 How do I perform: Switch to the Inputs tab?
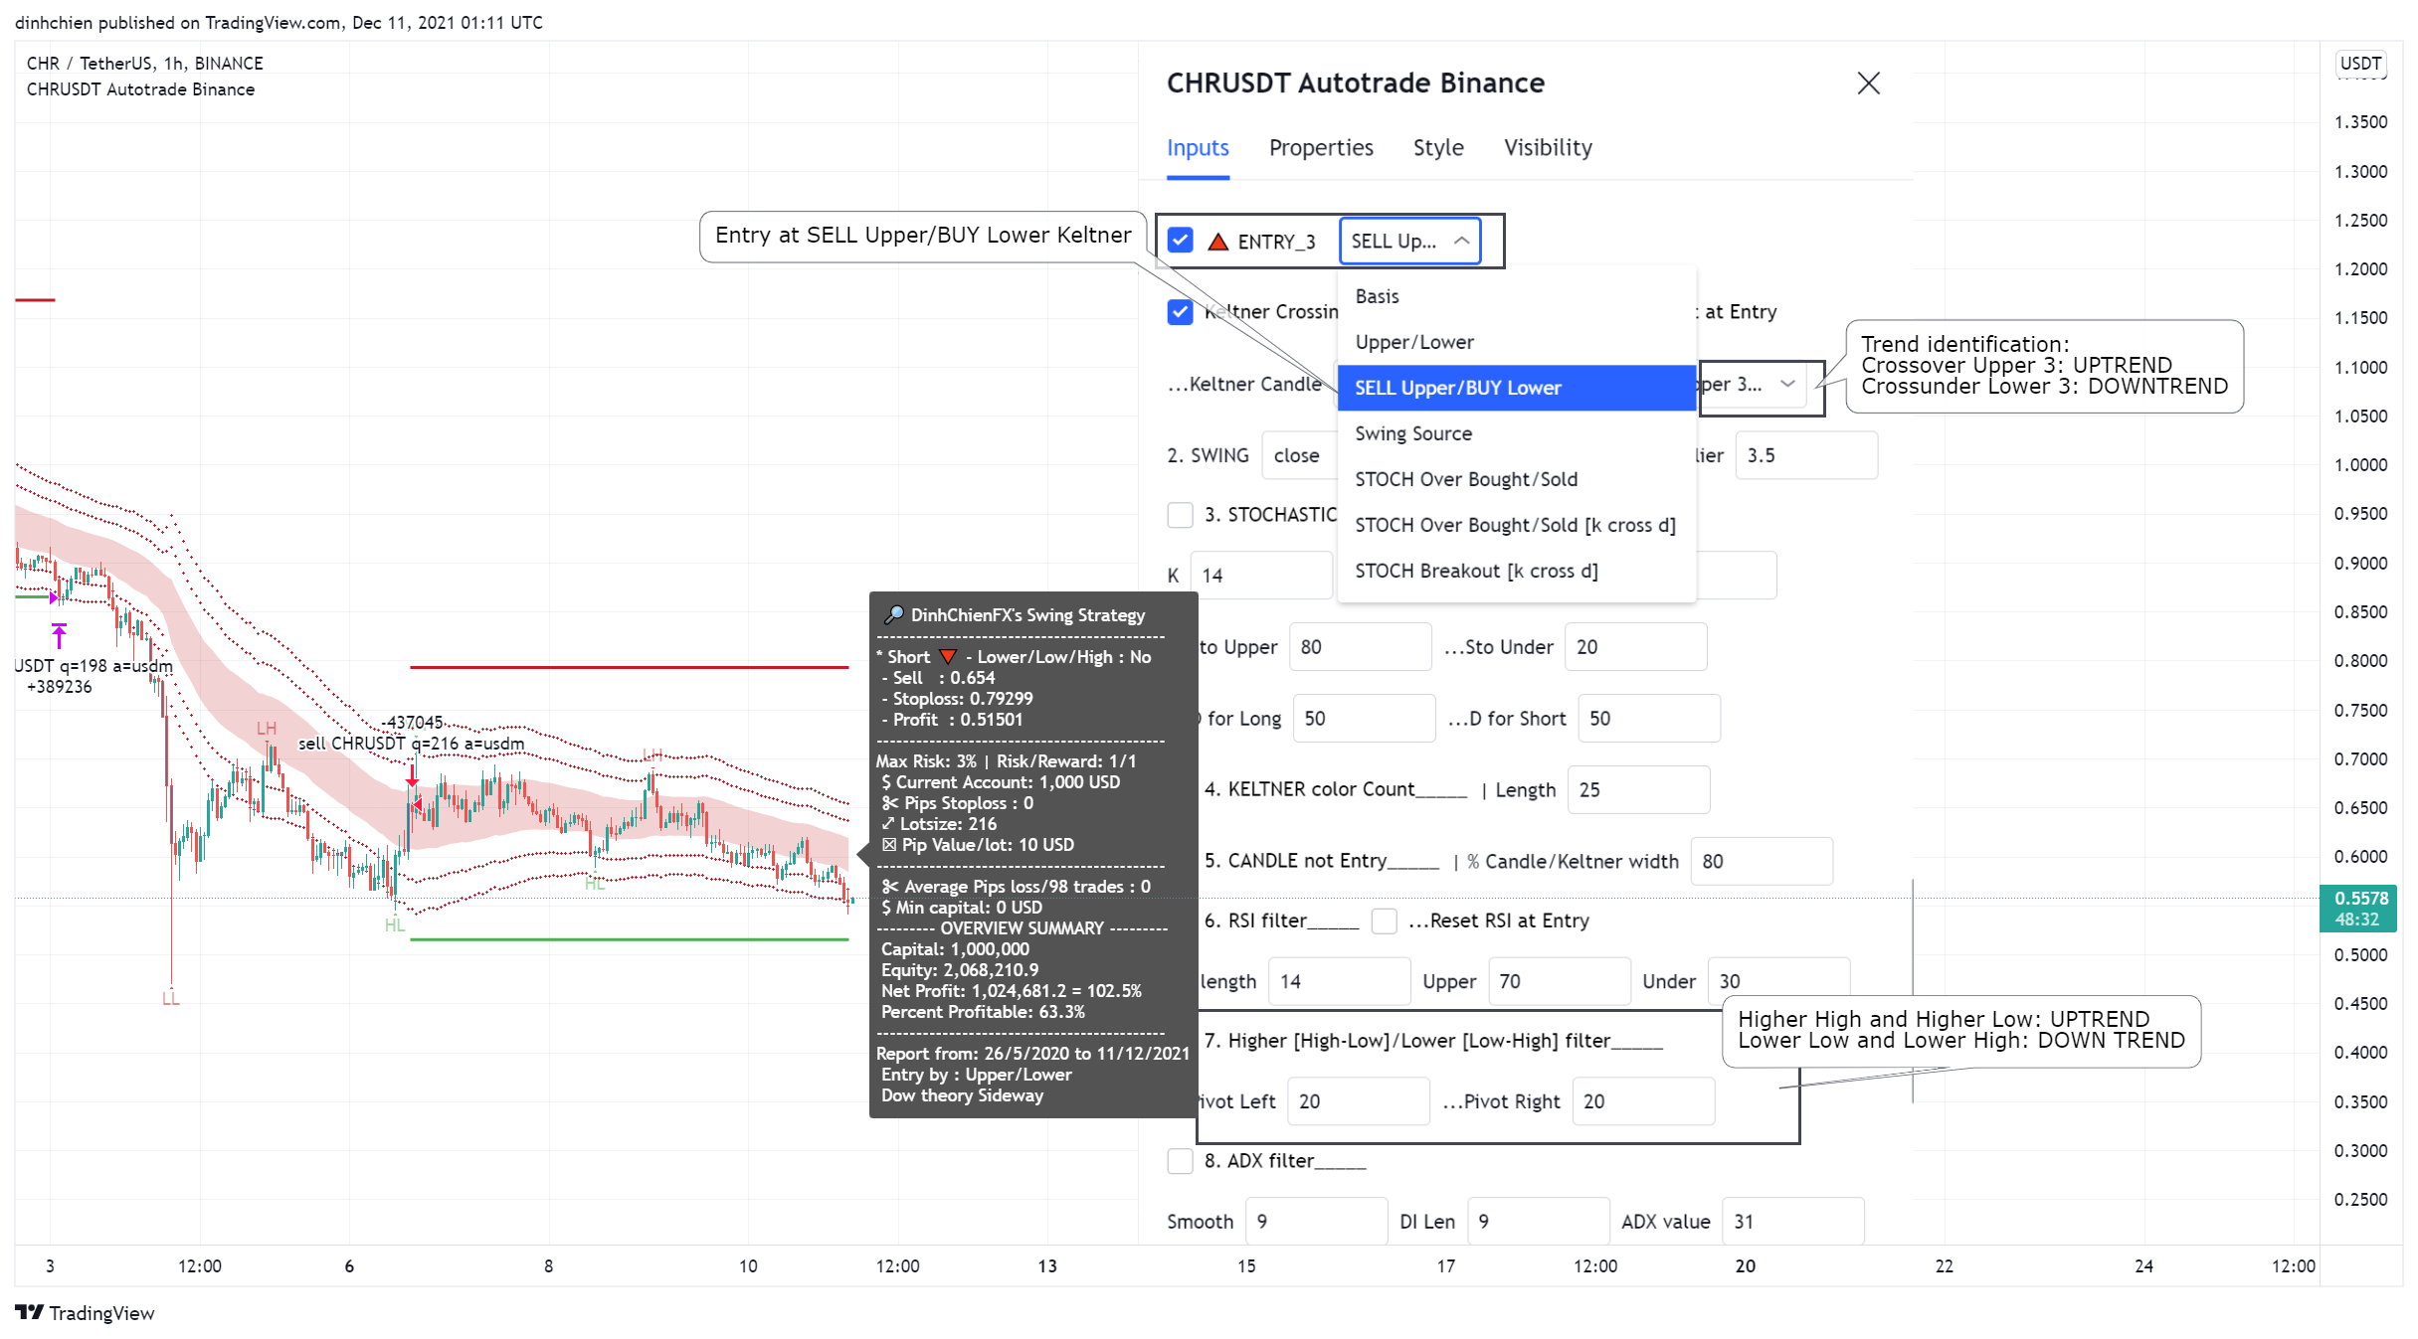tap(1198, 148)
